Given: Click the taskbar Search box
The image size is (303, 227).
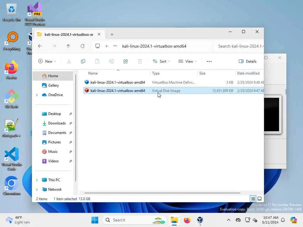Looking at the screenshot, I should click(135, 220).
